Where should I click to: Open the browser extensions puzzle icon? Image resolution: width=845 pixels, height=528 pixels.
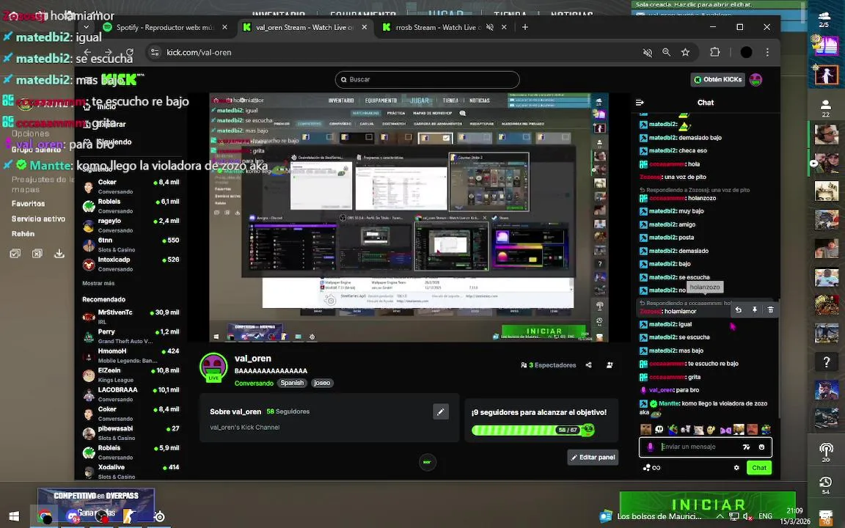point(714,52)
